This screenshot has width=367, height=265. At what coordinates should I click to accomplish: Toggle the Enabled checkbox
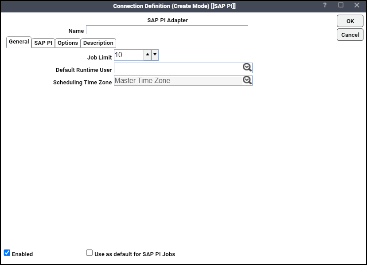[x=7, y=253]
